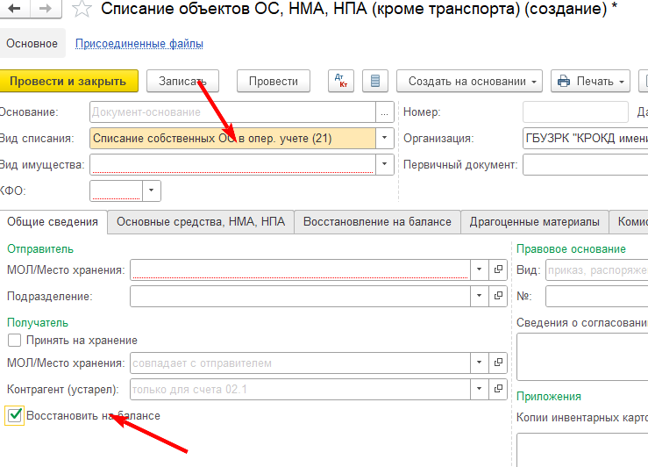
Task: Add document to favorites with star icon
Action: point(82,10)
